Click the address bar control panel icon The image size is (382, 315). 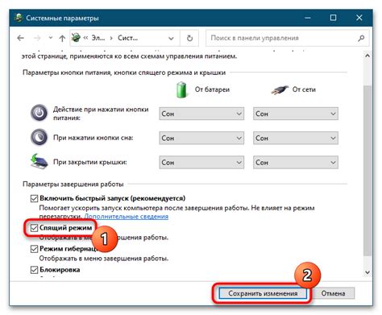point(76,38)
